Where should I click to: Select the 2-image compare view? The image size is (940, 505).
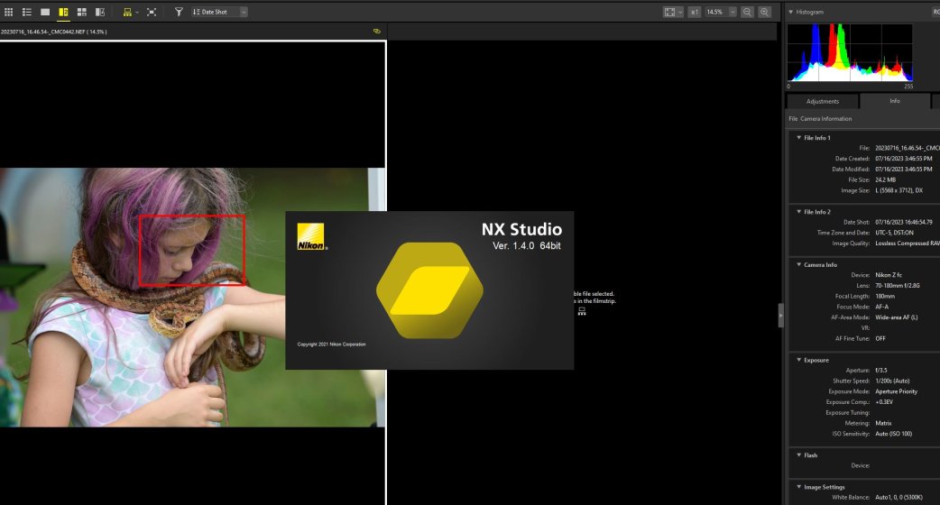(x=63, y=12)
